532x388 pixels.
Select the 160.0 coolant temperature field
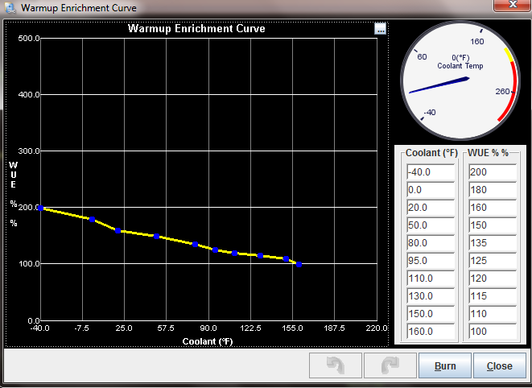431,331
